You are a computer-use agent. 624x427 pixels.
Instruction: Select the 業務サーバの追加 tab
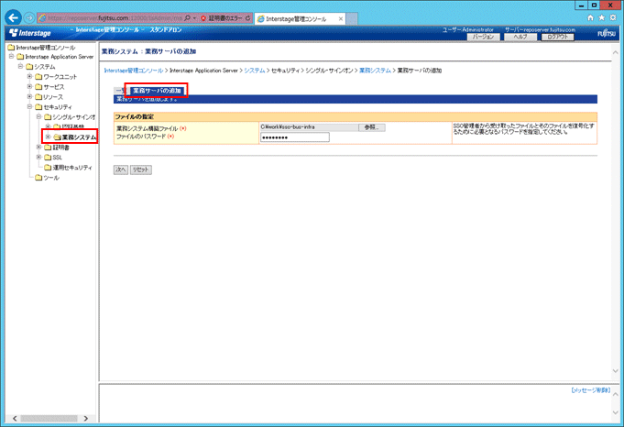157,91
